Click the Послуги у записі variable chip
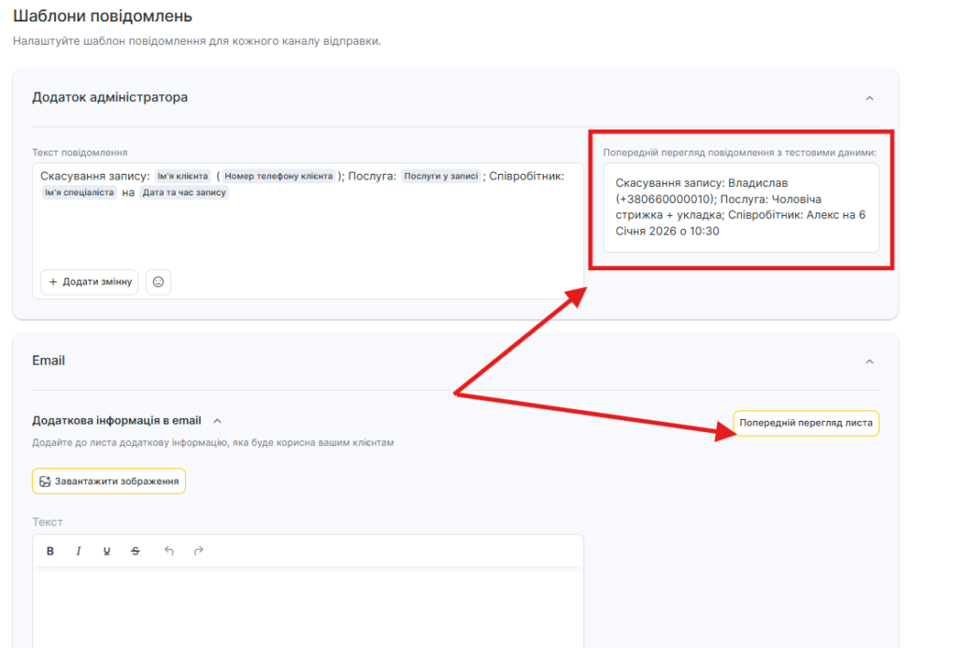 click(441, 176)
